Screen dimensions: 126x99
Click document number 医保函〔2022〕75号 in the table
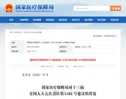coord(83,47)
